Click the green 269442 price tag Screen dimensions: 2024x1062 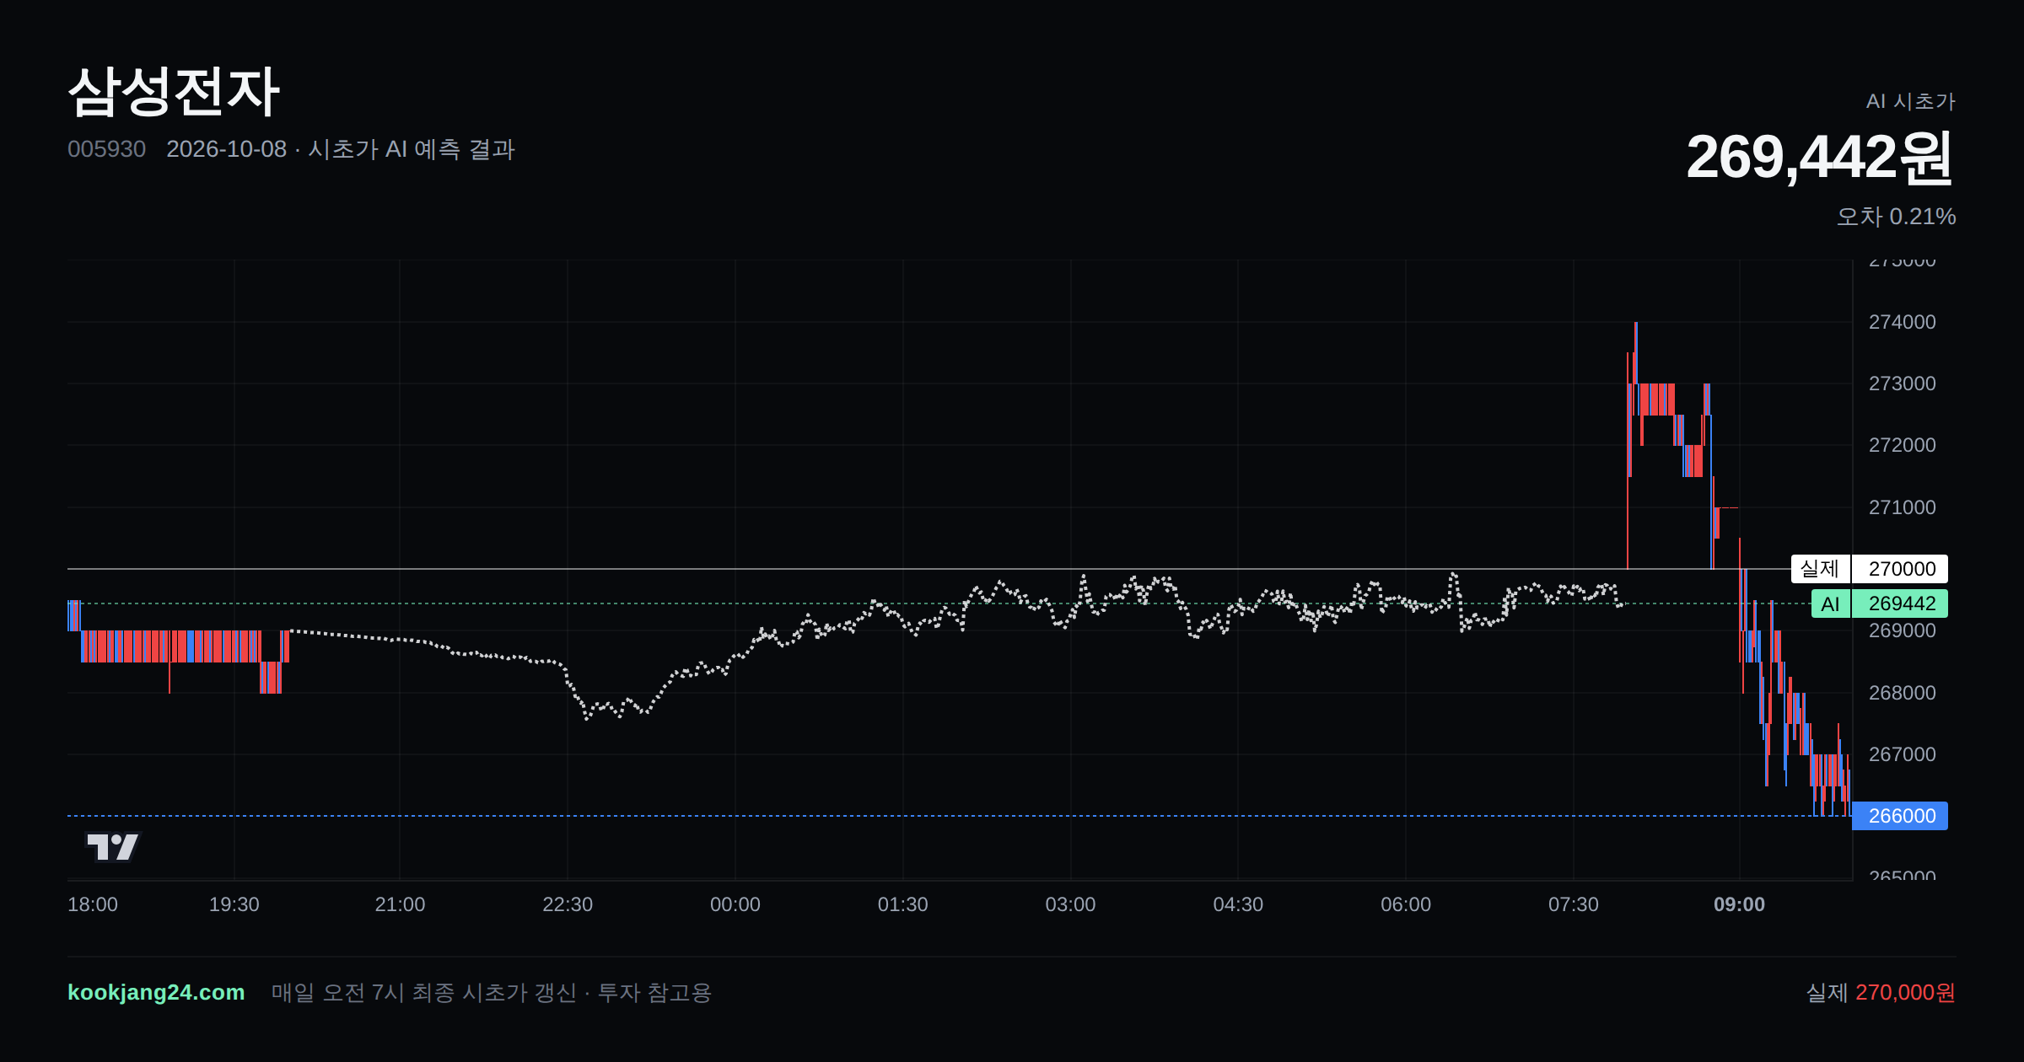(x=1900, y=603)
